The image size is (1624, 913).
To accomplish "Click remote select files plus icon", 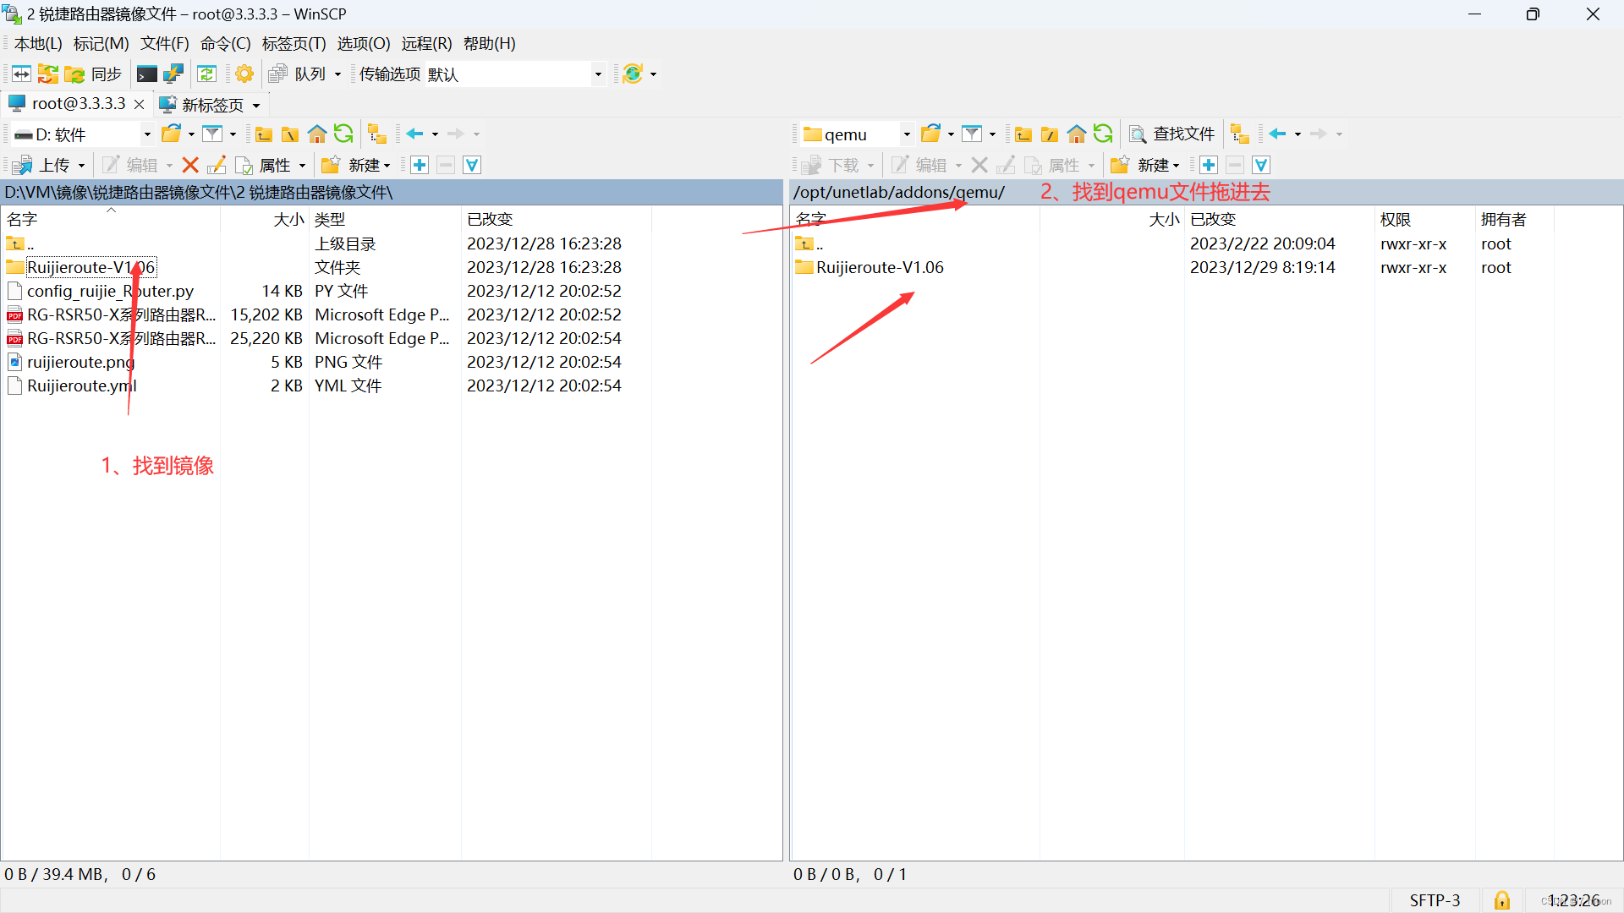I will (x=1209, y=165).
